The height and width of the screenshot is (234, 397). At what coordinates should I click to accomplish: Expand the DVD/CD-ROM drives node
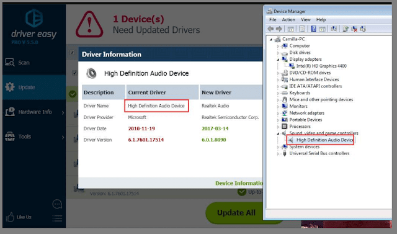pos(278,73)
